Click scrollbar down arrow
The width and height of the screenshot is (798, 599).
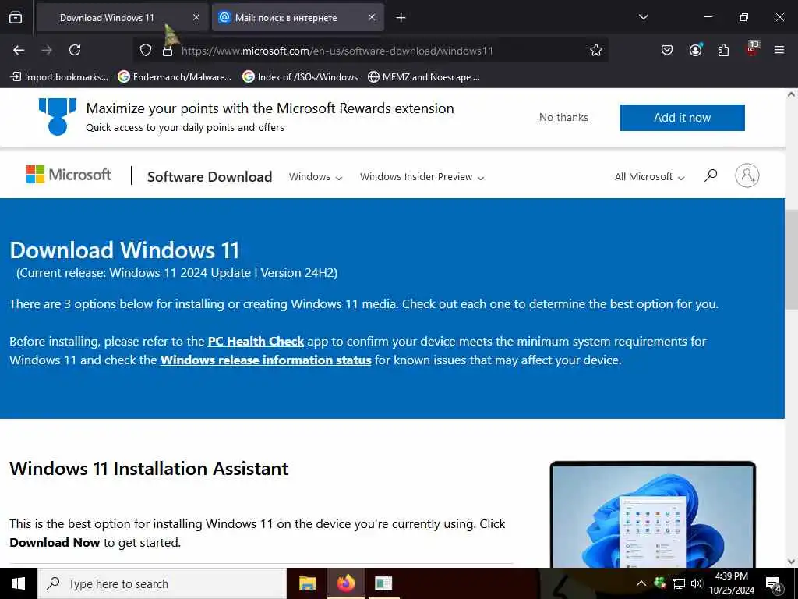point(791,562)
